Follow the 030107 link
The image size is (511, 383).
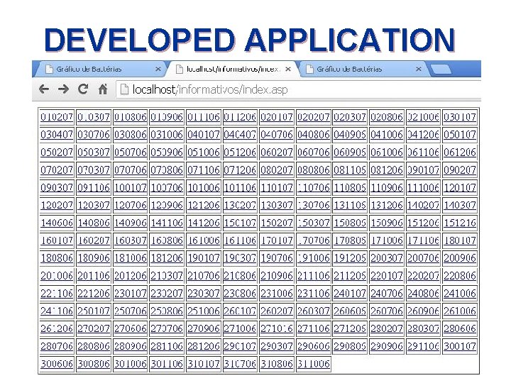click(460, 116)
